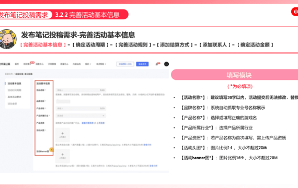Screen dimensions: 298x188
Task: Open the 产品所属行业 dropdown
Action: 81,115
